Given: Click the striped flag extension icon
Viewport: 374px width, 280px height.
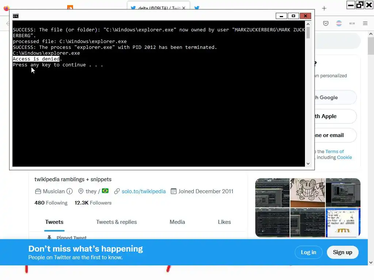Looking at the screenshot, I should coord(339,23).
